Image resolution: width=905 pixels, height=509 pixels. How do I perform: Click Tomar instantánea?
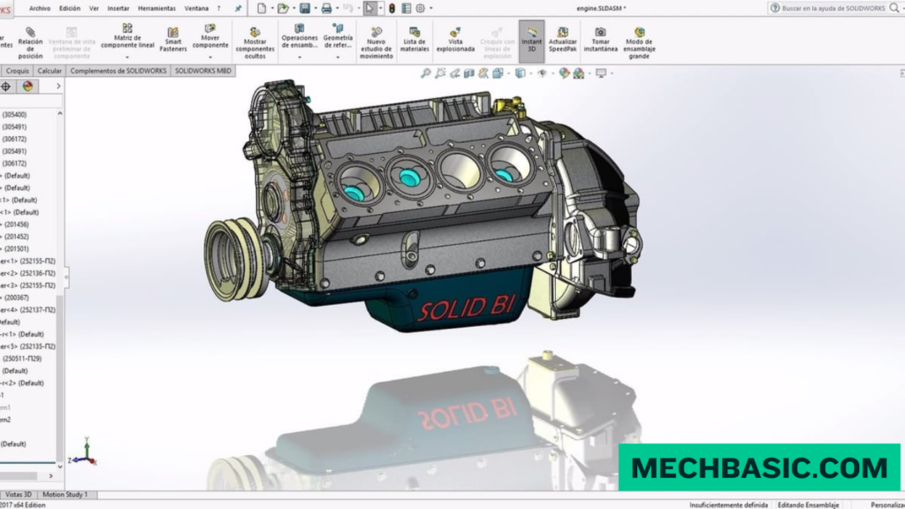(600, 39)
